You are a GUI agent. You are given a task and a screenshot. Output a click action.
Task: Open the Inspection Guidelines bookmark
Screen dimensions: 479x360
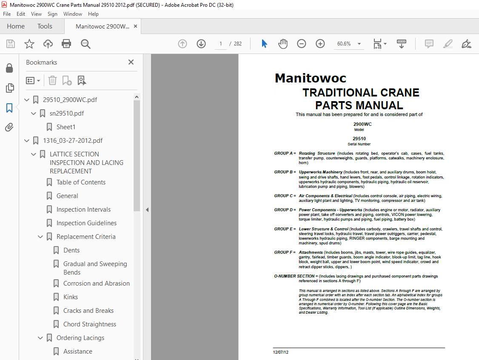tap(86, 223)
